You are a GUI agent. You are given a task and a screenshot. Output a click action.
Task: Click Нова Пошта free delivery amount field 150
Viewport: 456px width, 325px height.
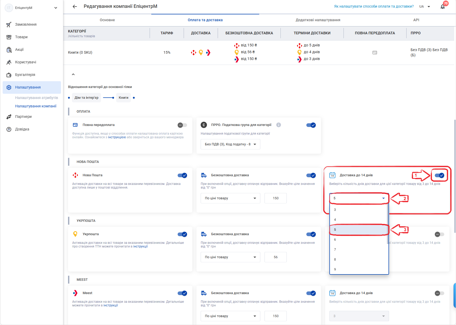point(275,198)
